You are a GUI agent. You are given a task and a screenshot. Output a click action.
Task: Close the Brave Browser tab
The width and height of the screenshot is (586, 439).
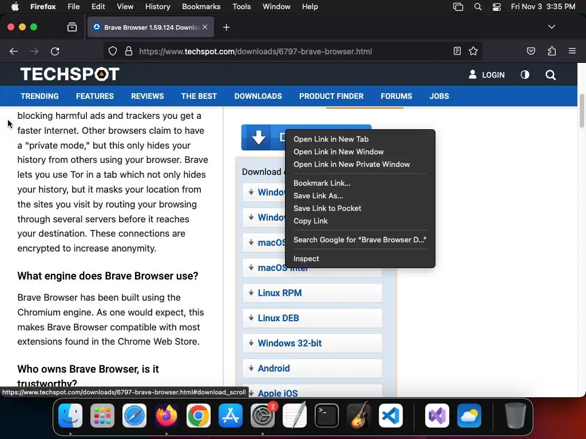click(x=205, y=27)
